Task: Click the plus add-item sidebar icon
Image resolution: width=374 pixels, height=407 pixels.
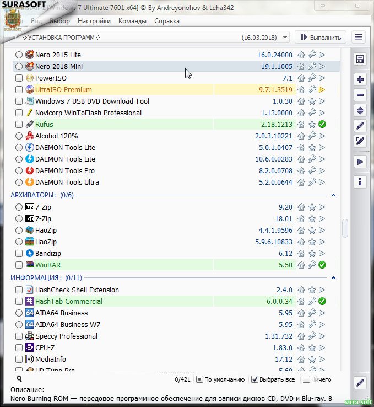Action: click(x=360, y=79)
